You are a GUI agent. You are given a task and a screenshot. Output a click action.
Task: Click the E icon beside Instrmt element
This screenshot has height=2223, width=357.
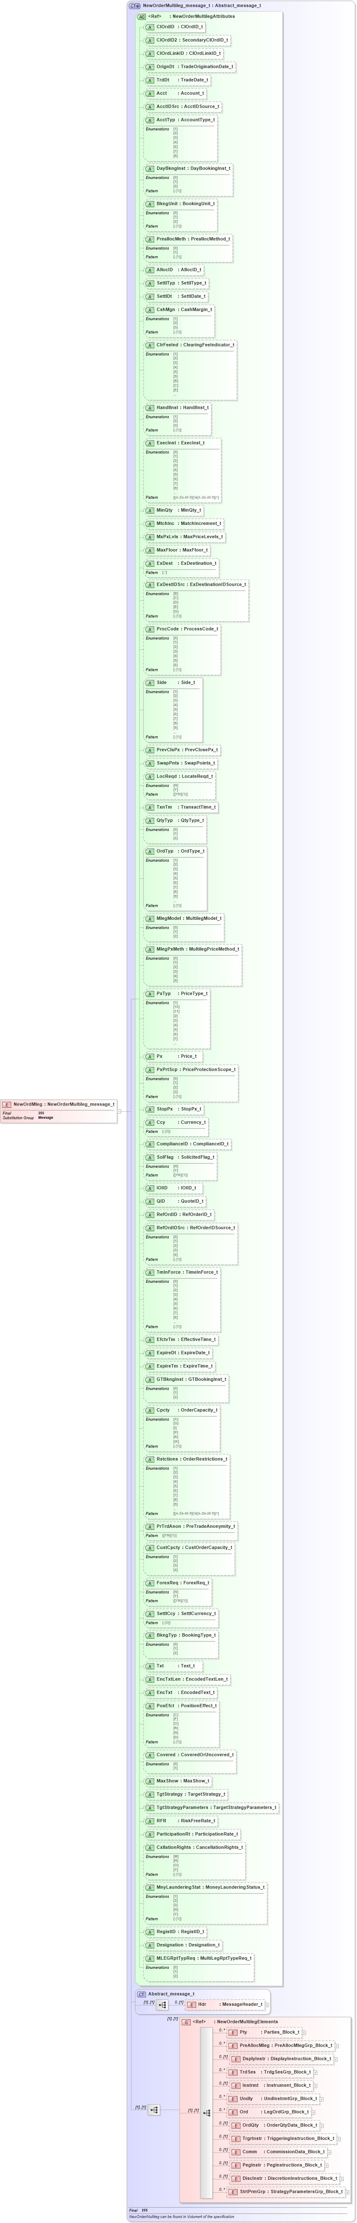click(236, 2085)
